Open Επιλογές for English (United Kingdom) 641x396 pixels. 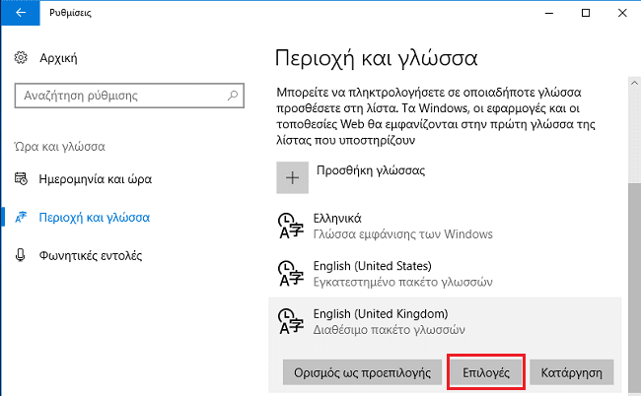[x=486, y=372]
